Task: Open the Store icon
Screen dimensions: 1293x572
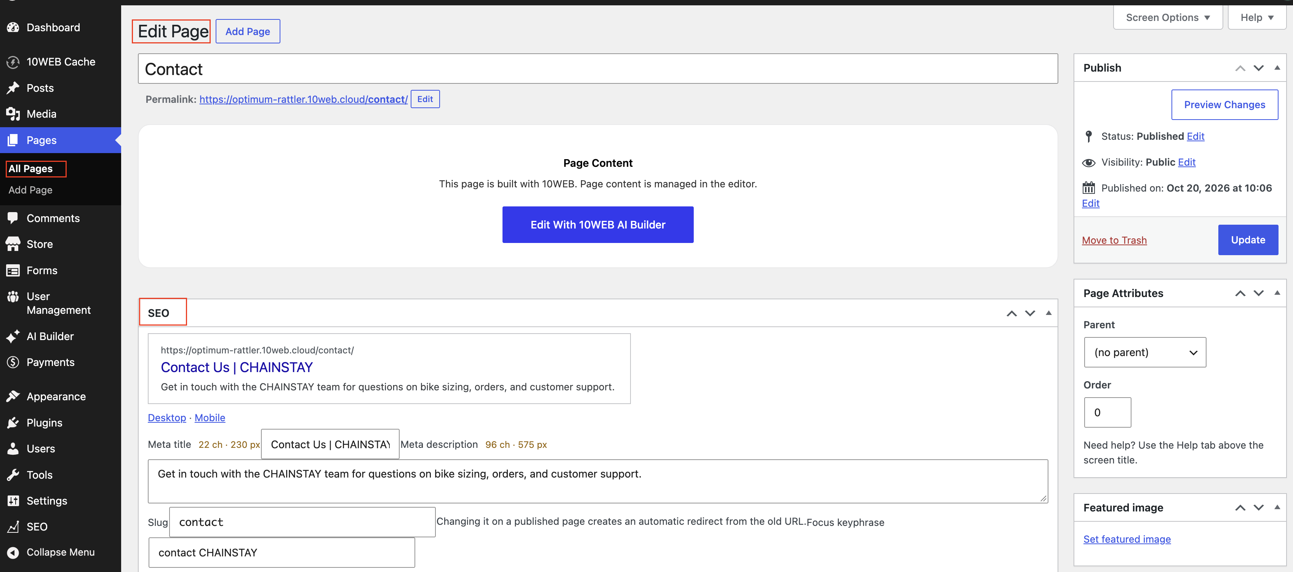Action: point(13,244)
